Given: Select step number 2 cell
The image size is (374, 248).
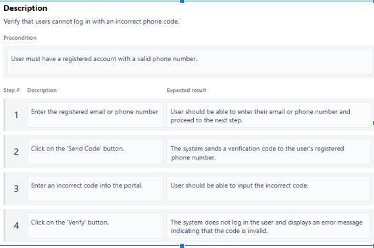Looking at the screenshot, I should [x=16, y=152].
